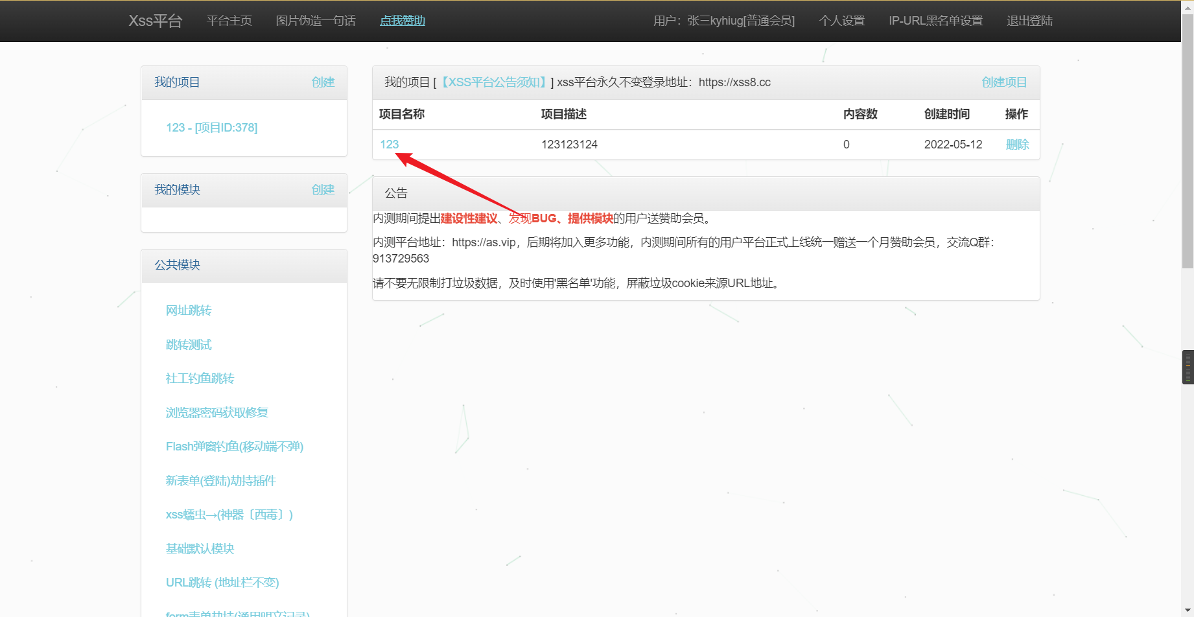This screenshot has height=617, width=1194.
Task: Select the creation date 2022-05-12
Action: point(954,145)
